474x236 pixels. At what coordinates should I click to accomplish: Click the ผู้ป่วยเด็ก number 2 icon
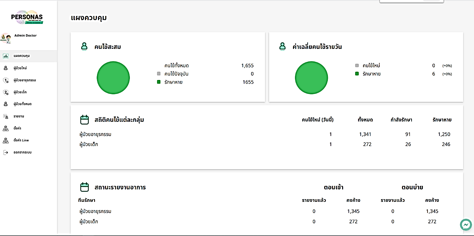point(6,92)
